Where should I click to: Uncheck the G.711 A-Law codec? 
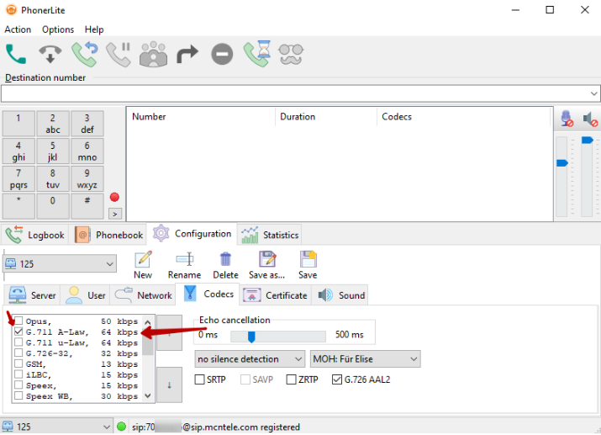point(18,332)
